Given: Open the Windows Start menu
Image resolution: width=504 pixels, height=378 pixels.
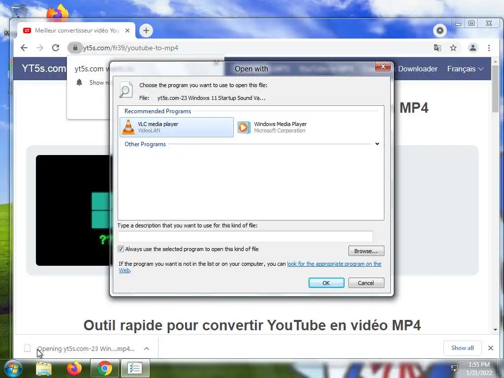Looking at the screenshot, I should click(13, 369).
